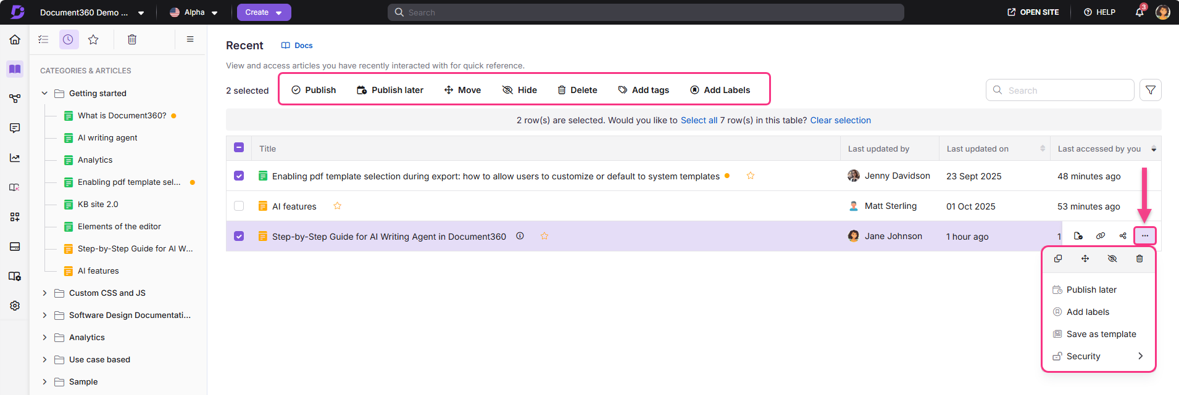Click the OPEN SITE link

point(1033,12)
